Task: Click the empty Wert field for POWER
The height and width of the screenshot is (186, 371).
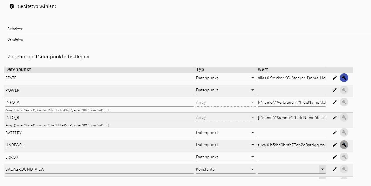Action: (x=292, y=90)
